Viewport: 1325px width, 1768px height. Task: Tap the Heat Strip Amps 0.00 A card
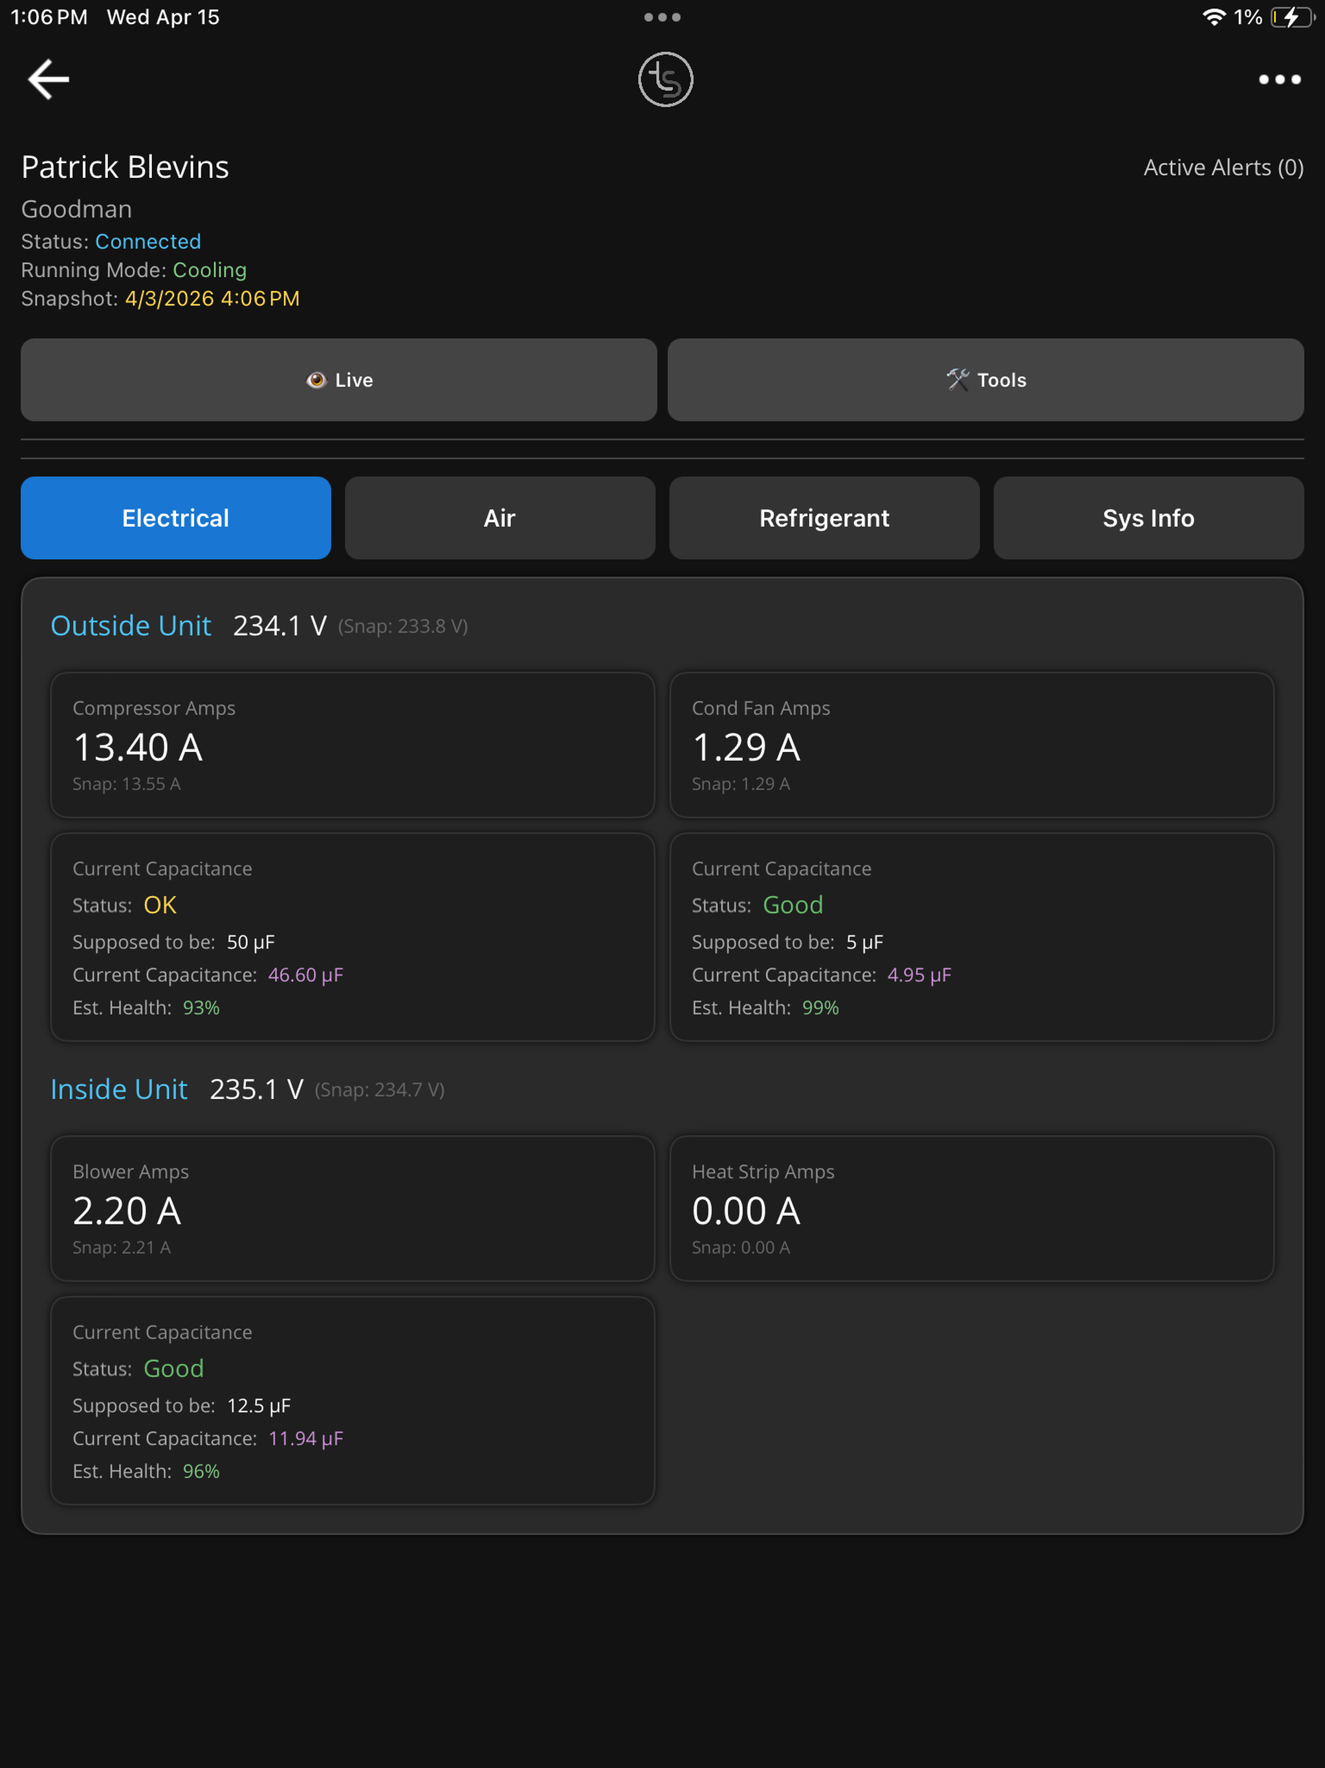(972, 1208)
